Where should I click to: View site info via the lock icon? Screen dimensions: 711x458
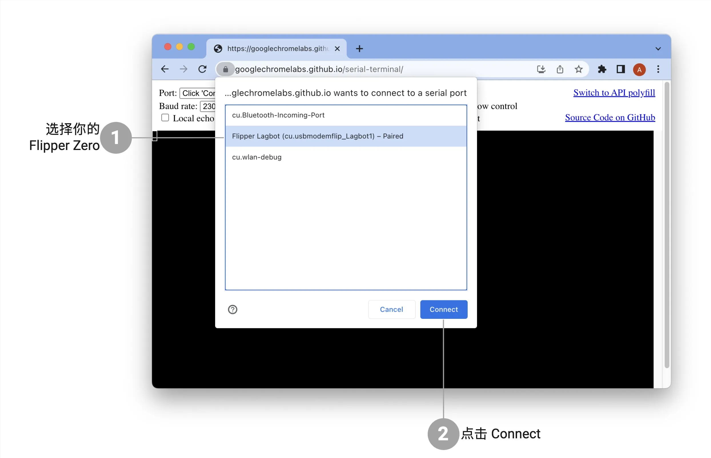[225, 69]
